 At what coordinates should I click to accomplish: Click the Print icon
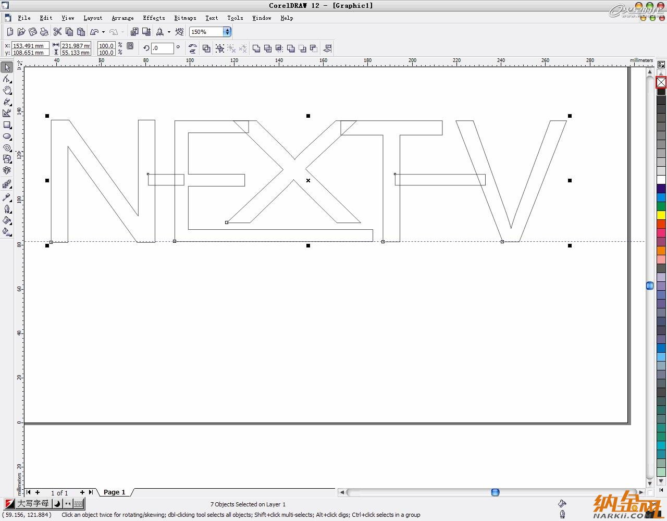tap(44, 32)
